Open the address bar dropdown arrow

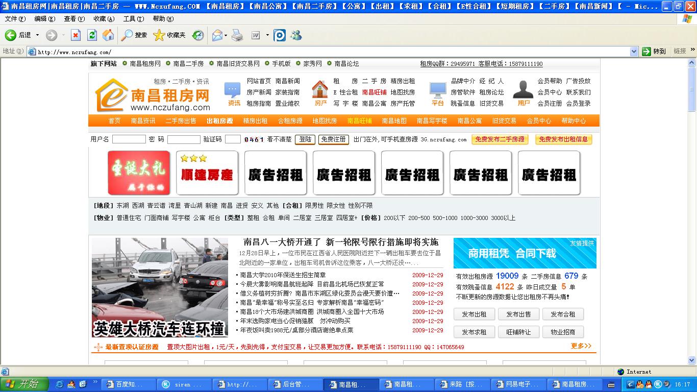[634, 51]
